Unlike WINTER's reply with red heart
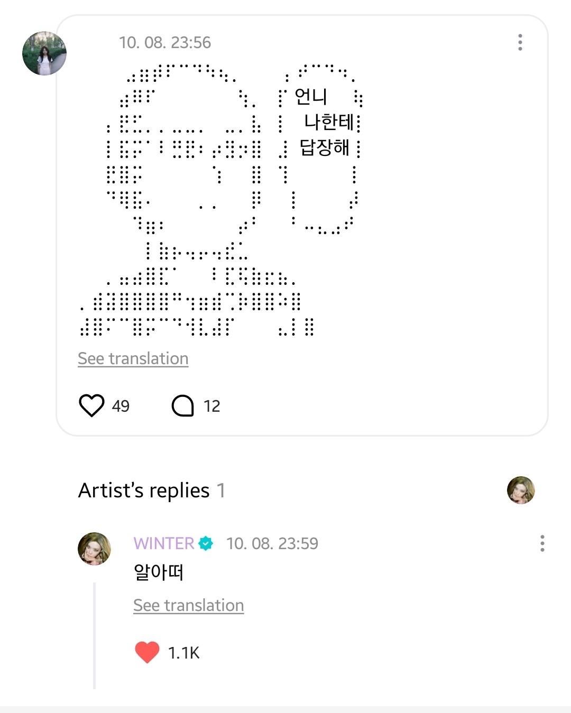This screenshot has height=713, width=571. pos(147,652)
